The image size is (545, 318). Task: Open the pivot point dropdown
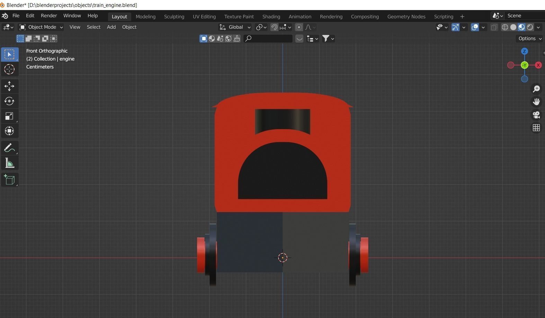261,27
